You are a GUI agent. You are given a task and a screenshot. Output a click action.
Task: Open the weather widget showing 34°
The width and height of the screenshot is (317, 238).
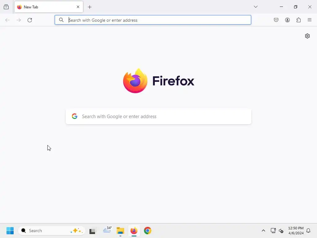coord(107,230)
